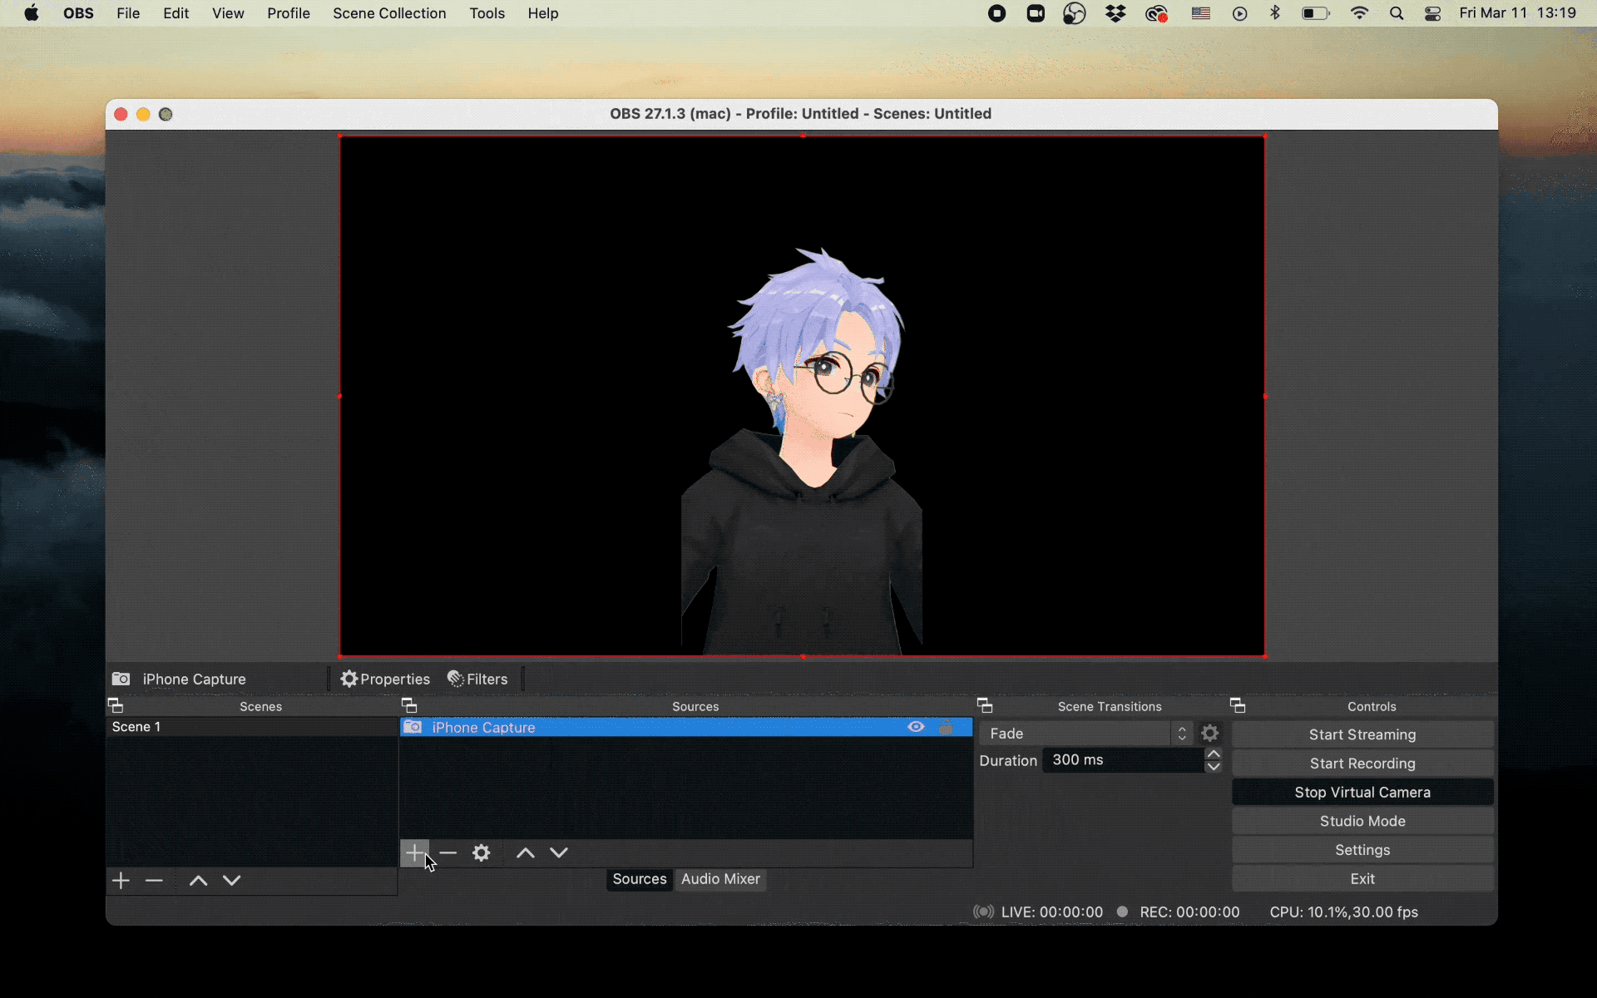Viewport: 1597px width, 998px height.
Task: Remove the selected source with the minus icon
Action: (x=448, y=852)
